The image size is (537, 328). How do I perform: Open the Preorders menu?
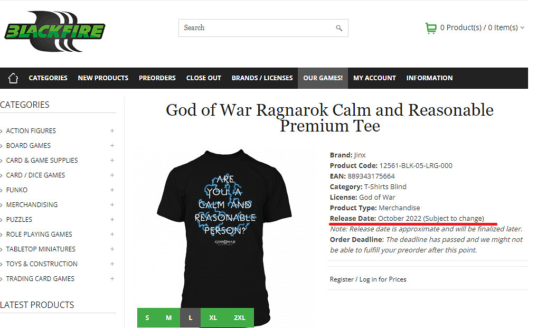157,78
